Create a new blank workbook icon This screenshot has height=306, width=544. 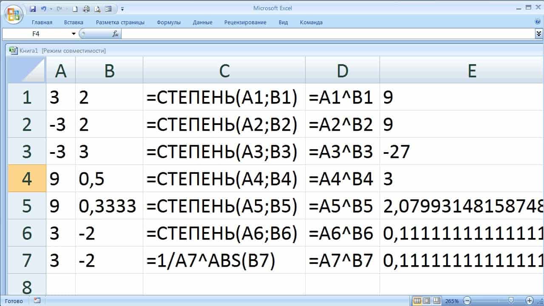pos(75,8)
